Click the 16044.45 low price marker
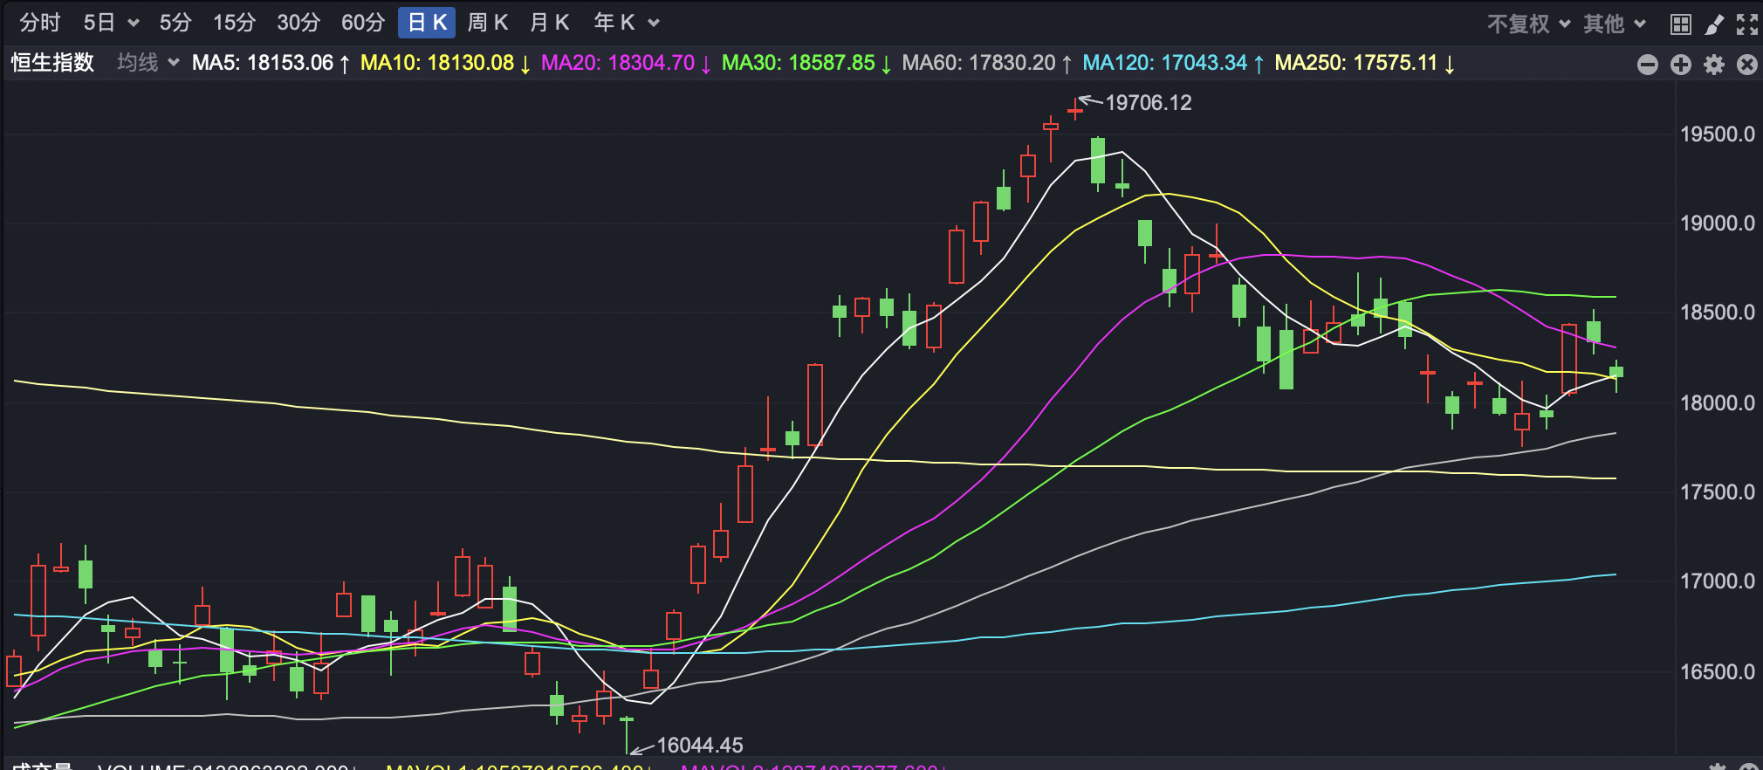 click(x=700, y=746)
